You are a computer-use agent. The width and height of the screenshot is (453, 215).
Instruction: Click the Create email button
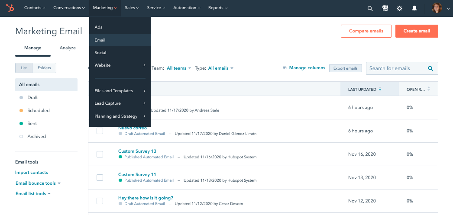[x=417, y=31]
